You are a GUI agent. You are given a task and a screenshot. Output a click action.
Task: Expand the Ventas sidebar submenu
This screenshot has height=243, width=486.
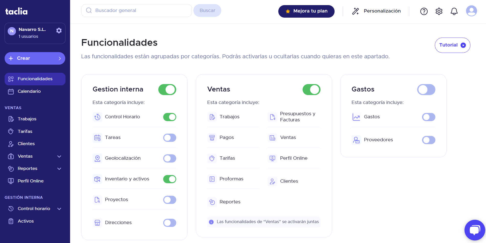click(59, 156)
